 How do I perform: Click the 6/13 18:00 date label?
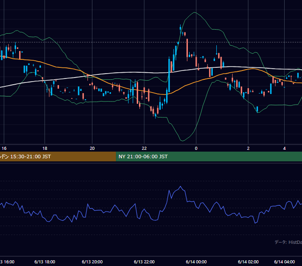click(x=45, y=262)
